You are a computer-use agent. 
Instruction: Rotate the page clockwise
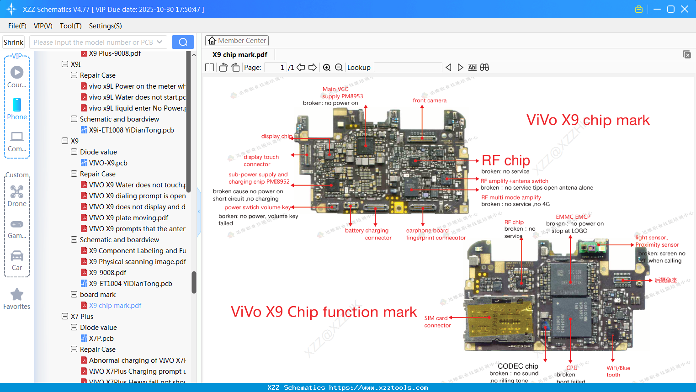click(235, 67)
